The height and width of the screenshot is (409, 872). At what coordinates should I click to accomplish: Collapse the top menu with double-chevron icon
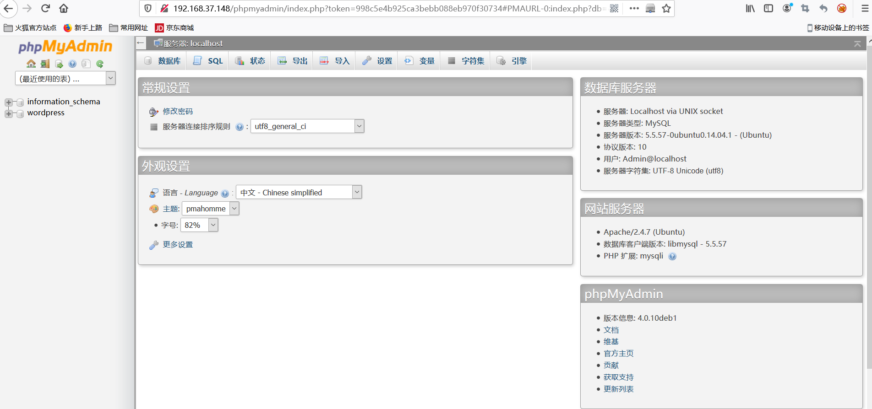click(857, 43)
